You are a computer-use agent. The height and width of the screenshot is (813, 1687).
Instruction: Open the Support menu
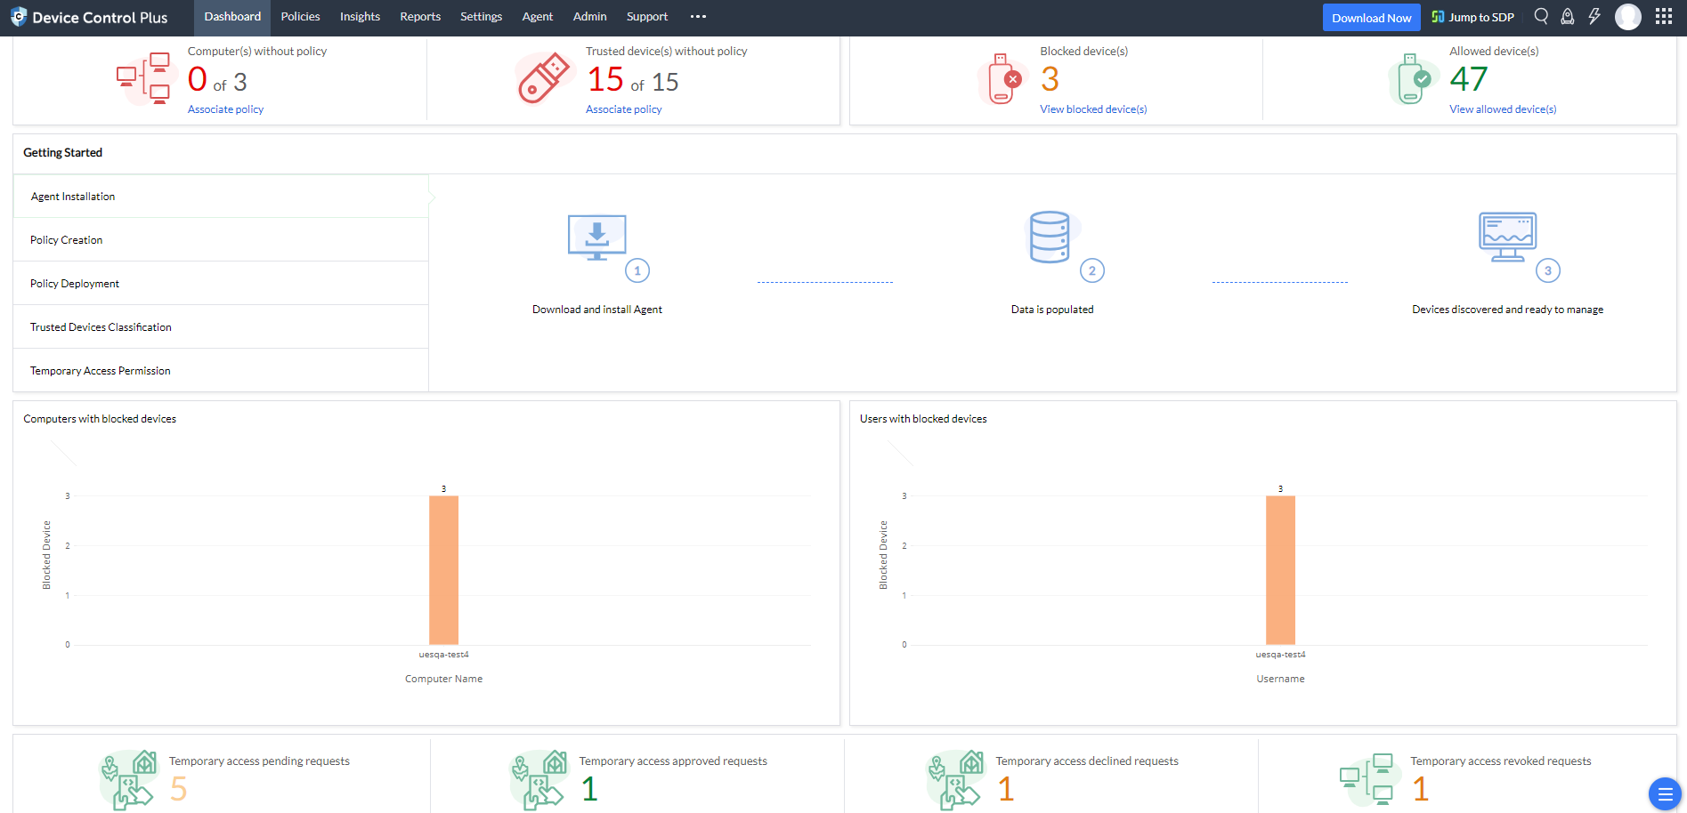647,17
